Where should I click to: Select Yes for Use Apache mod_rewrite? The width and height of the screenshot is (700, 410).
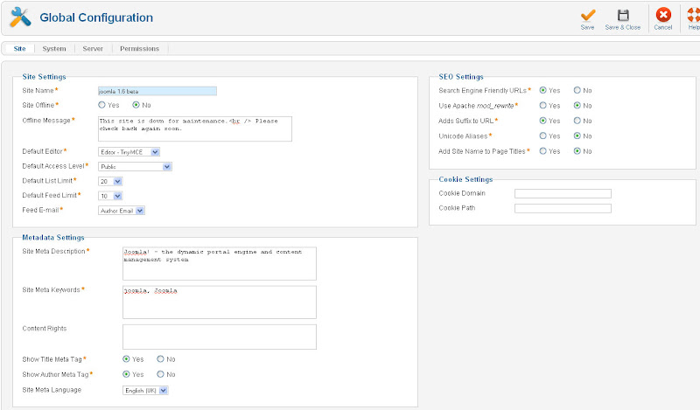click(542, 105)
